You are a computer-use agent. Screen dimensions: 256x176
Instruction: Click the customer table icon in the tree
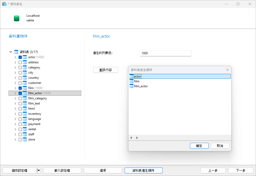click(x=25, y=83)
